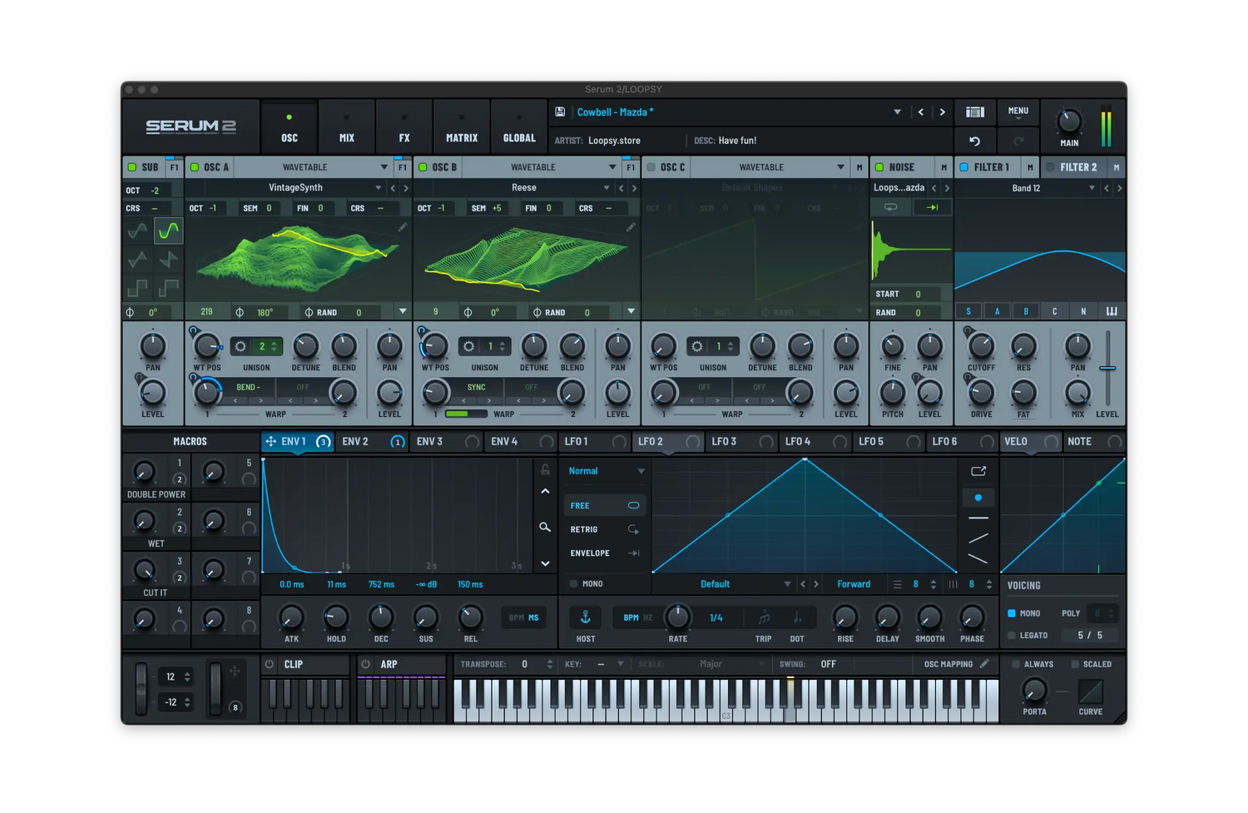Select the sawtooth waveform in Sub oscillator
This screenshot has height=813, width=1248.
tap(168, 260)
